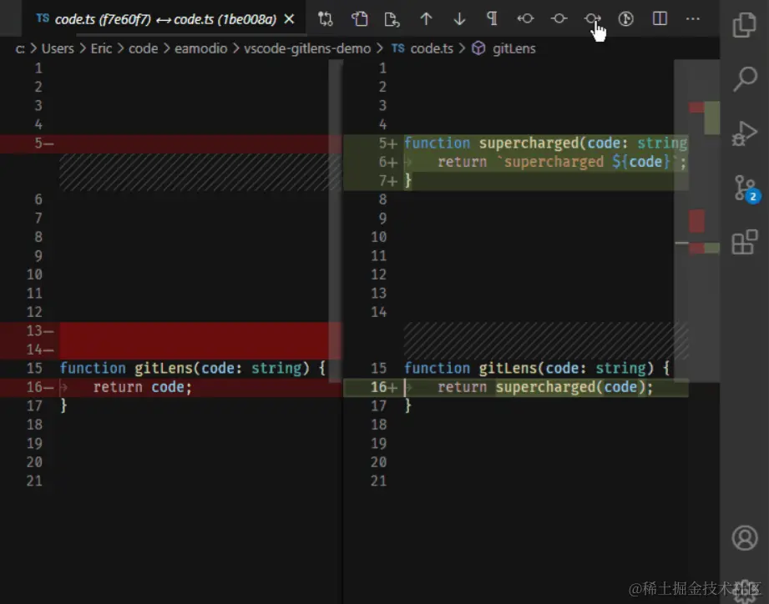Image resolution: width=769 pixels, height=604 pixels.
Task: Open the More Actions ellipsis menu
Action: [x=693, y=18]
